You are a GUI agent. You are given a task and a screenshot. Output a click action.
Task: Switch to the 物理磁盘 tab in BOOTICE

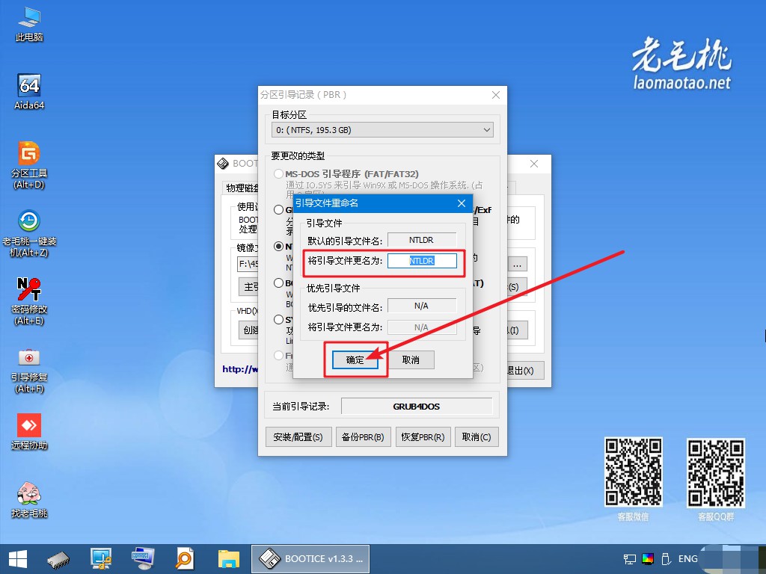point(242,188)
